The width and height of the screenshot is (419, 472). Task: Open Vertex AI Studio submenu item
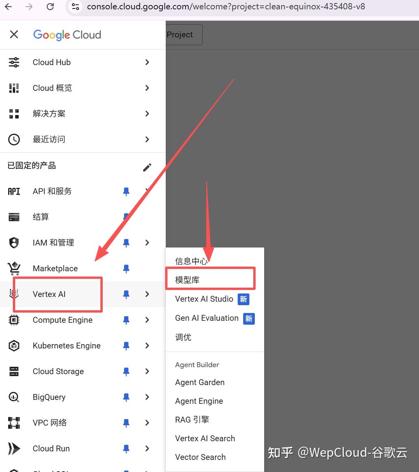pos(215,299)
